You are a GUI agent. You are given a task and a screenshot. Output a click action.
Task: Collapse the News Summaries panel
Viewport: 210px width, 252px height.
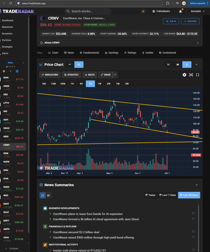(197, 185)
